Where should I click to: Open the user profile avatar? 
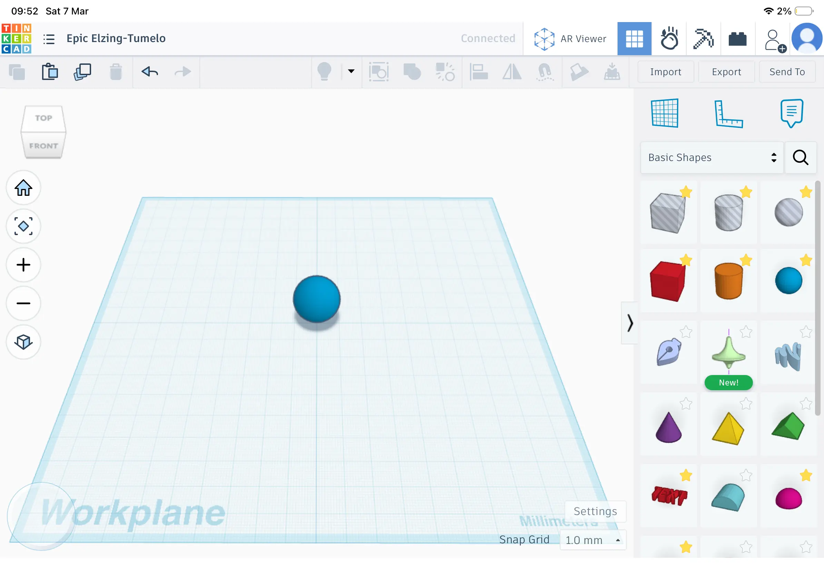pos(807,39)
